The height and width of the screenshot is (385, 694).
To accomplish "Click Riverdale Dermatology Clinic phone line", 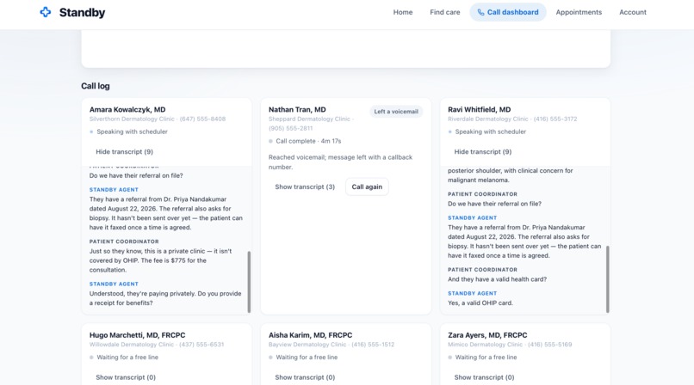I will (512, 119).
